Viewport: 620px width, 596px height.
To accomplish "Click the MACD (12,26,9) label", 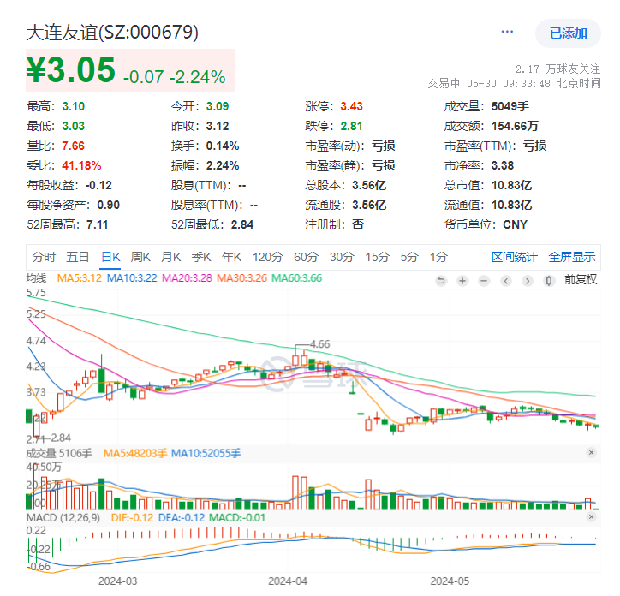I will 63,518.
